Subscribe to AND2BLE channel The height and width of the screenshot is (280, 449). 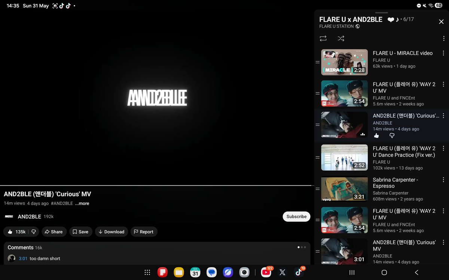[296, 217]
